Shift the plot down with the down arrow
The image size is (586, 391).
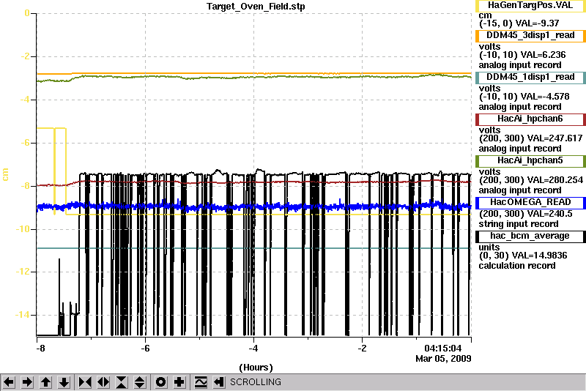coord(64,382)
